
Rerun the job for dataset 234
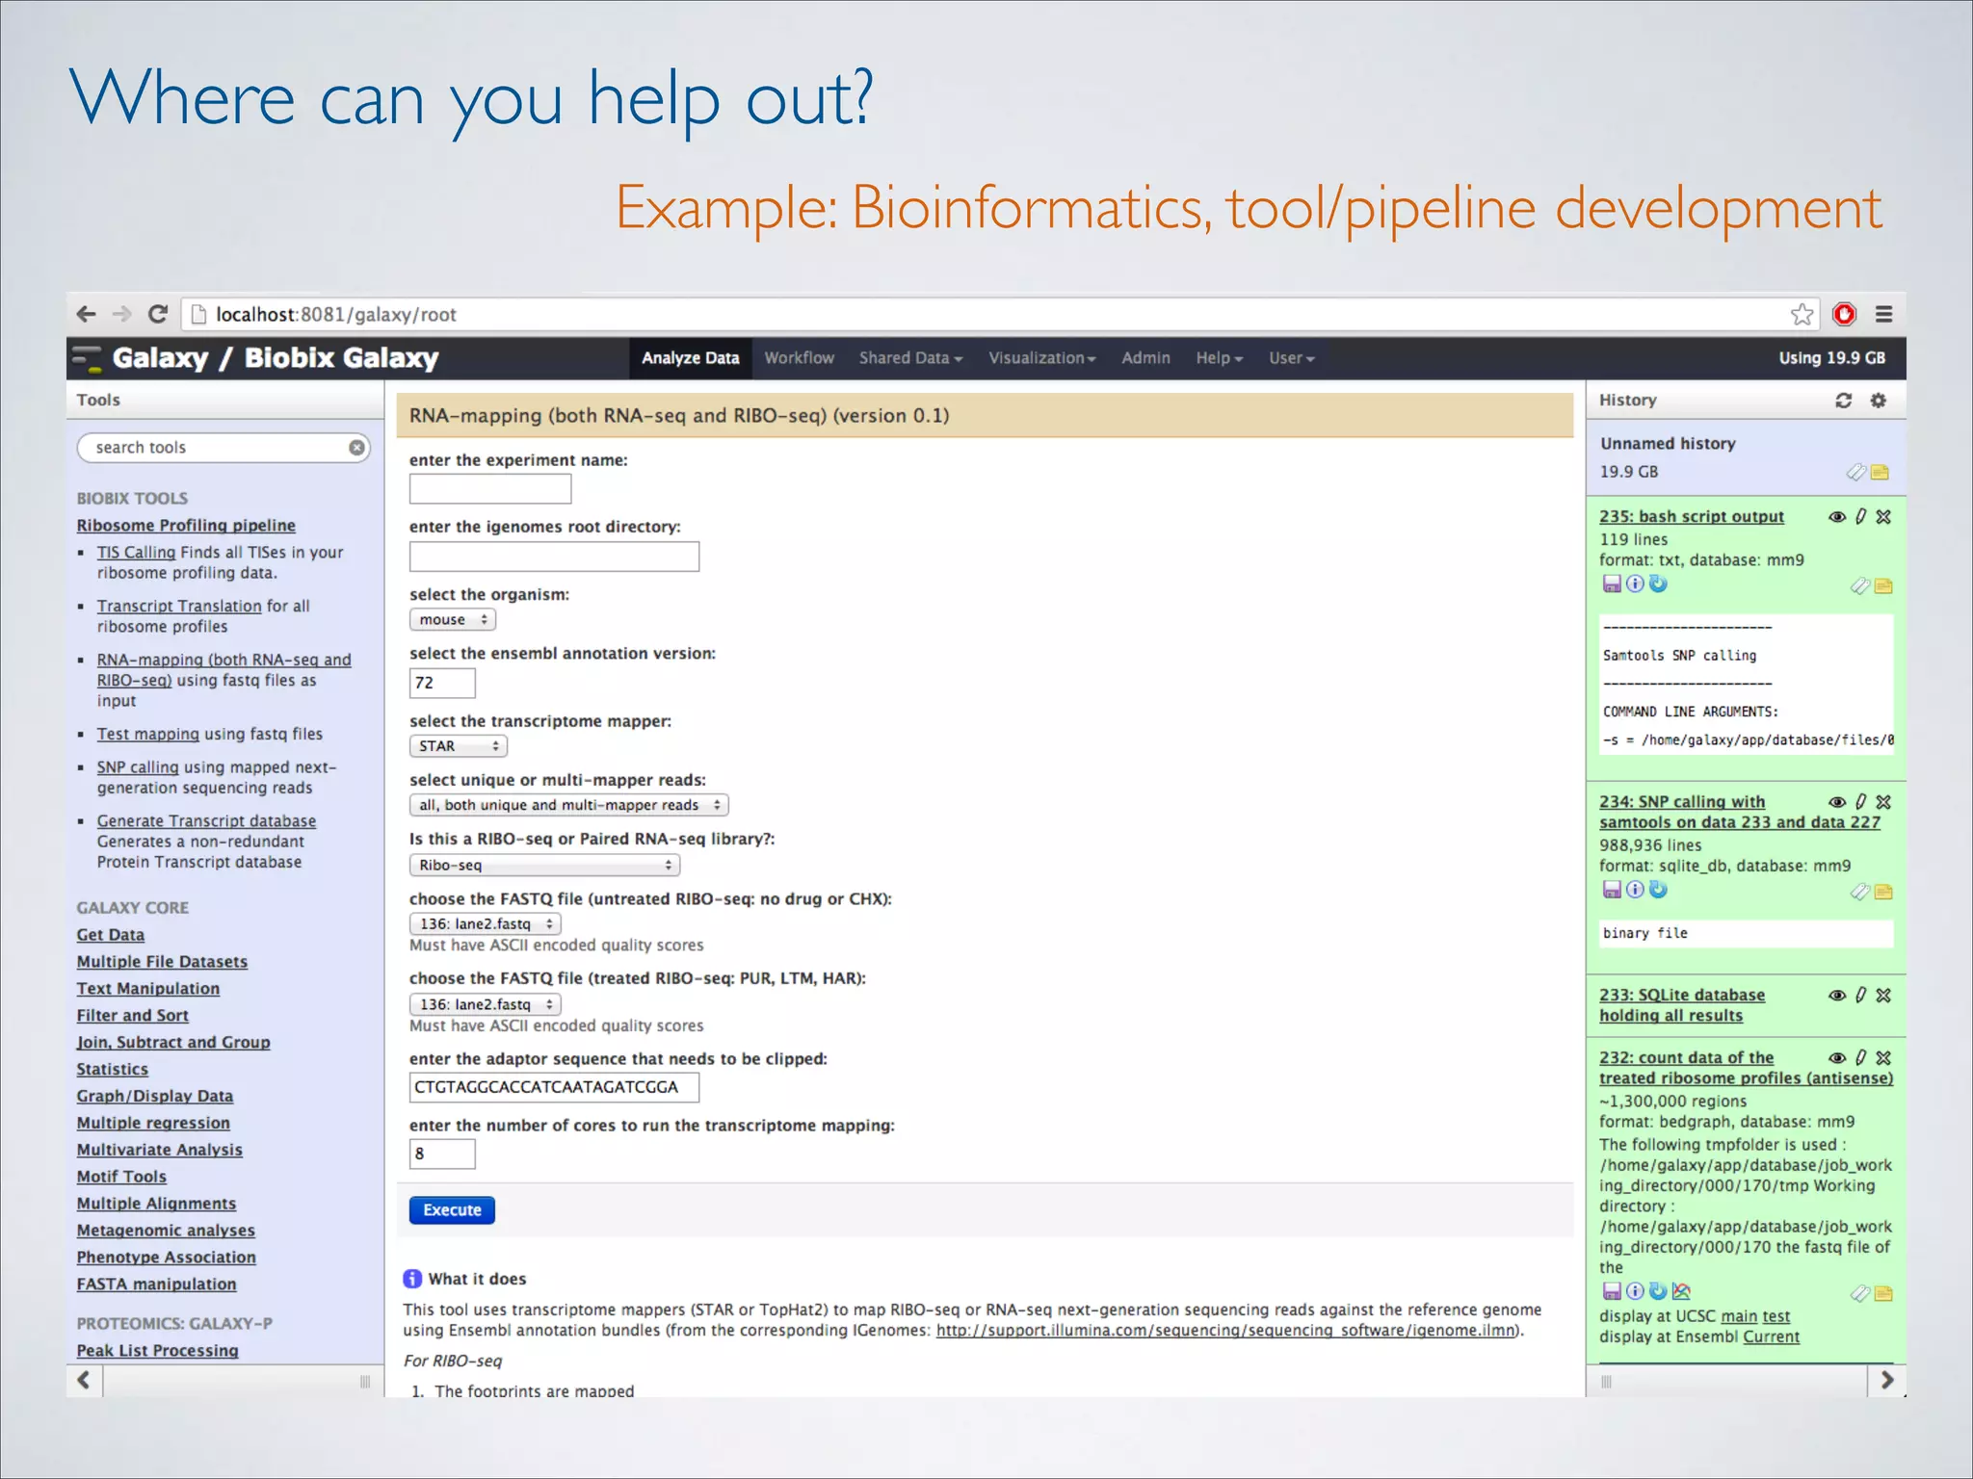tap(1658, 890)
